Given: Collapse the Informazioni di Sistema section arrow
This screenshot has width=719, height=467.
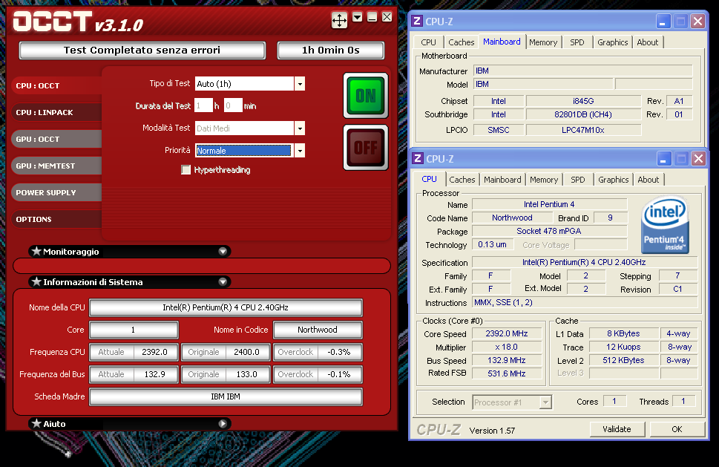Looking at the screenshot, I should click(x=223, y=281).
